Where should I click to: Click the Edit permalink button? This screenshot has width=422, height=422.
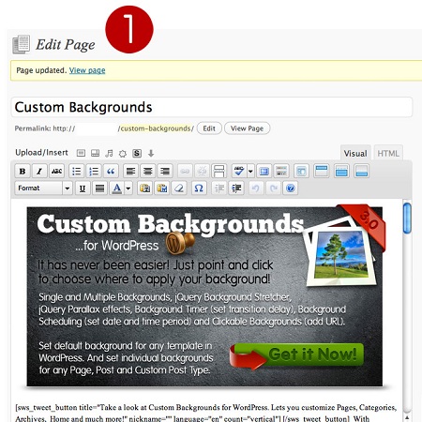(x=209, y=128)
